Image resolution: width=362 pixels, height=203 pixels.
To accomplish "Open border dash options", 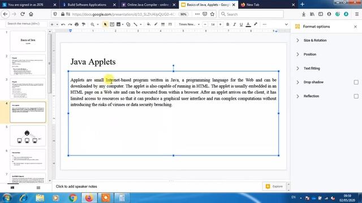I will click(x=170, y=24).
